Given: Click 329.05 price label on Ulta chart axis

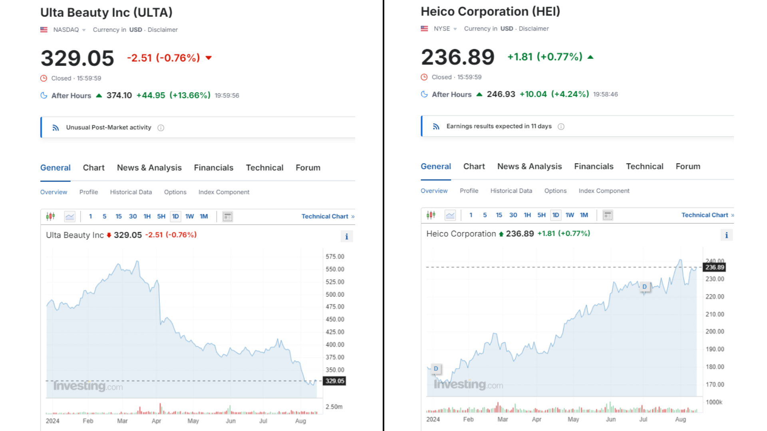Looking at the screenshot, I should tap(335, 381).
